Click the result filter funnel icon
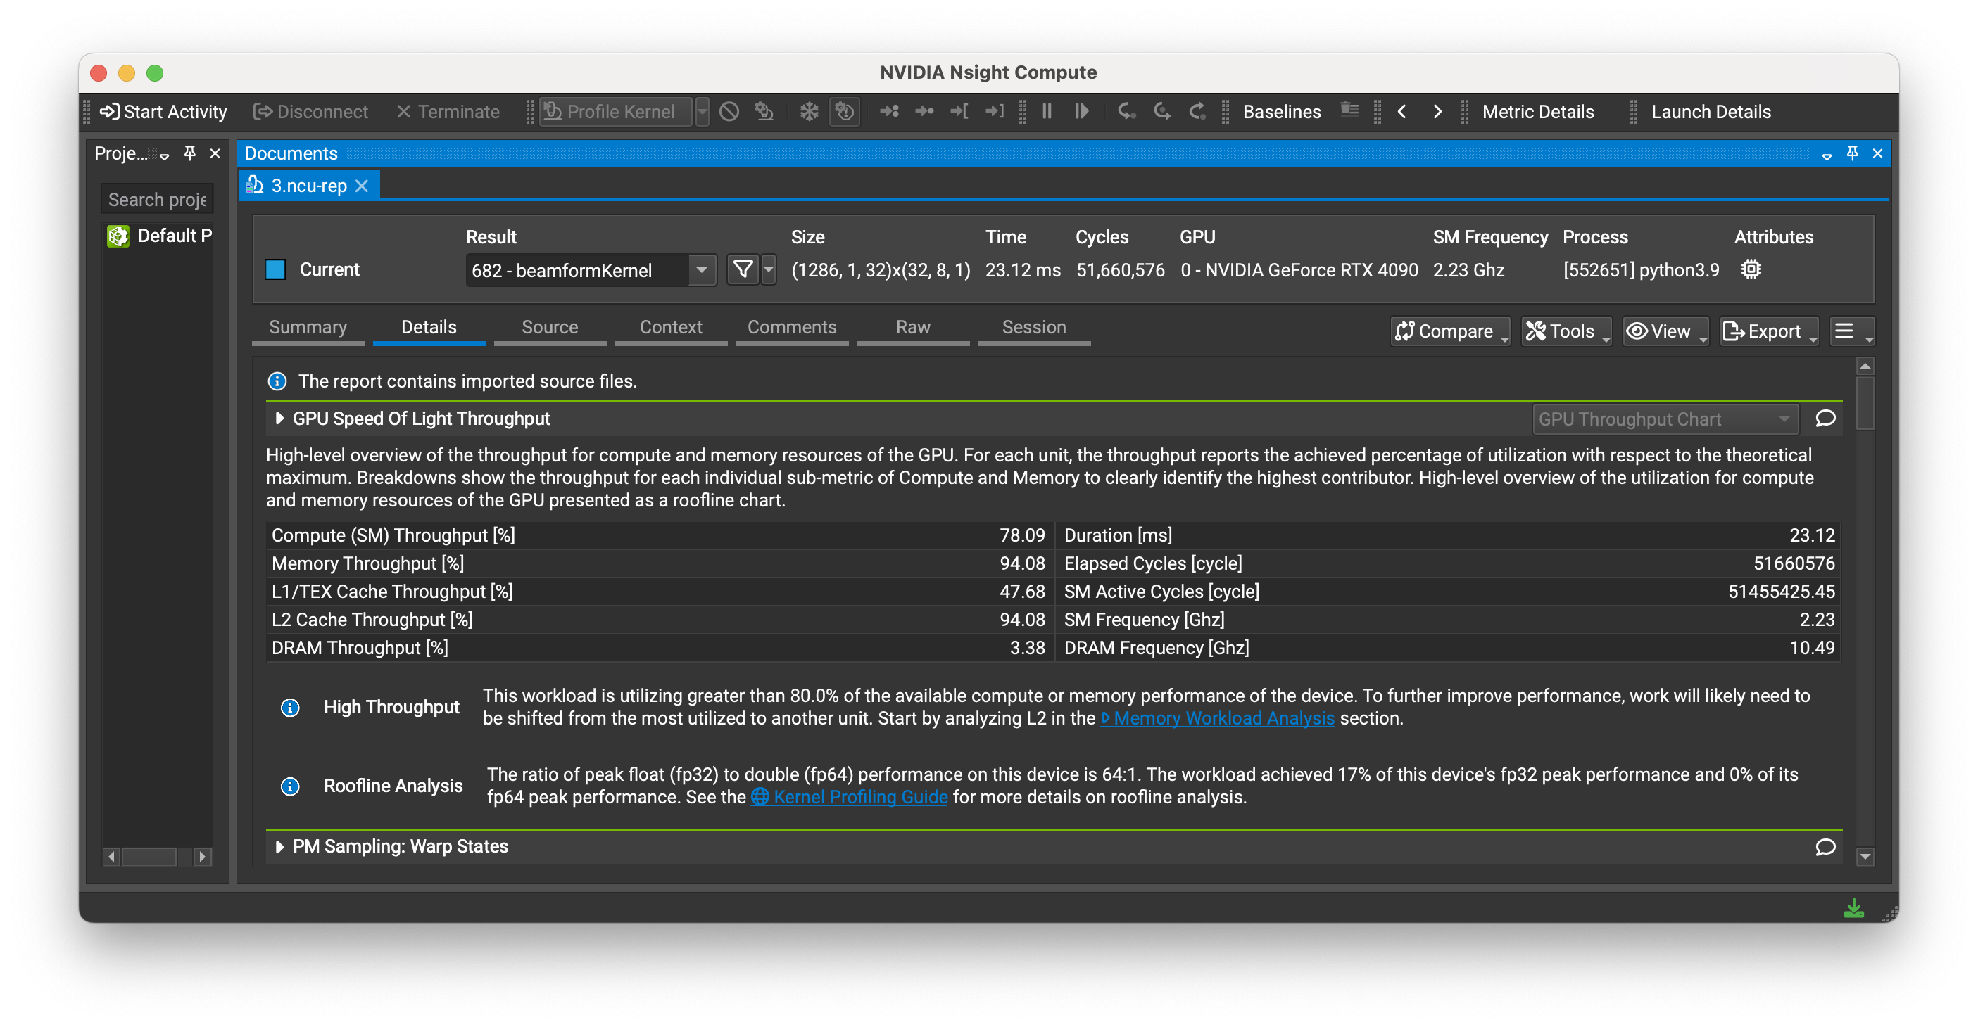1978x1027 pixels. [x=743, y=269]
